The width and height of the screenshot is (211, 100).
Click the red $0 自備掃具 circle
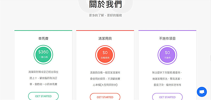coord(105,55)
